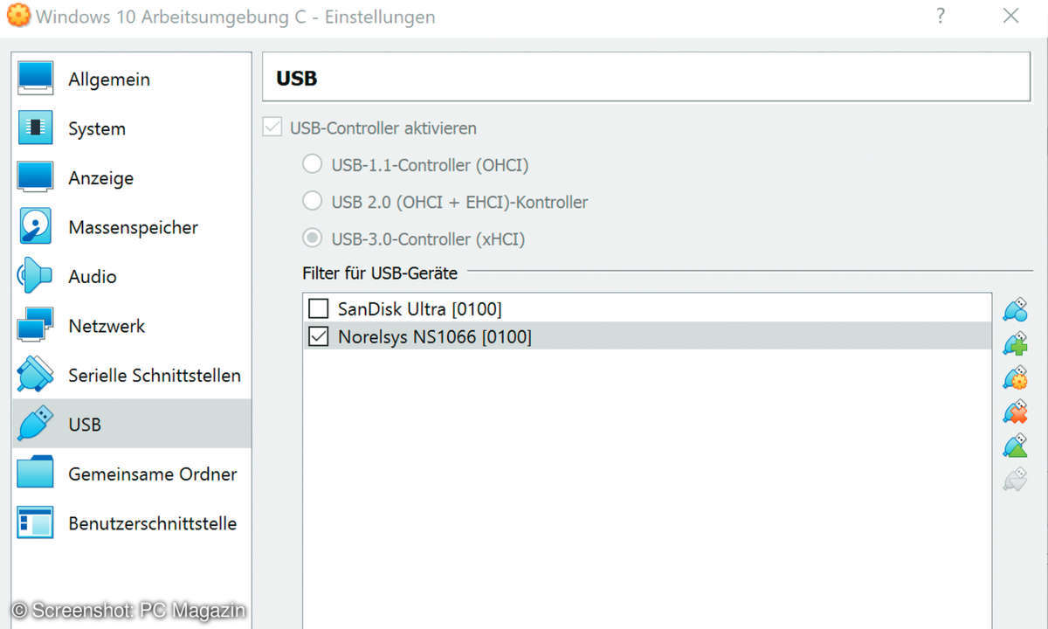1048x629 pixels.
Task: Click the Massenspeicher disk icon in sidebar
Action: [x=35, y=227]
